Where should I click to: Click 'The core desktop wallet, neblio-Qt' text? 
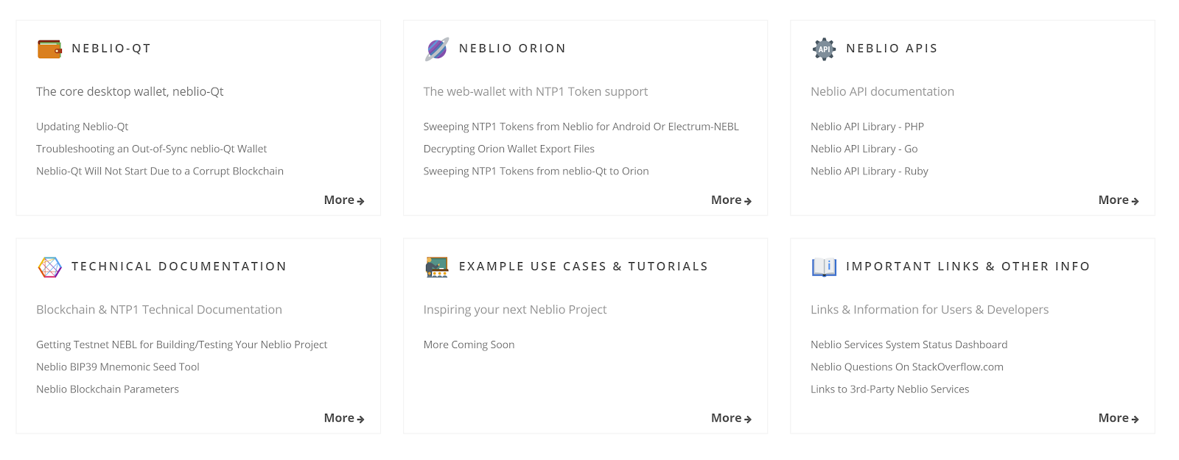(x=130, y=91)
